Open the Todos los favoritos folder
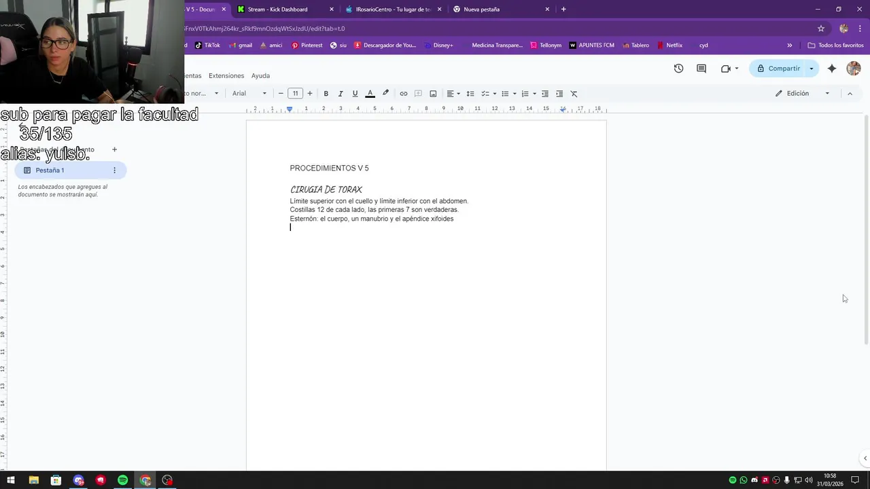The image size is (870, 489). click(x=835, y=46)
